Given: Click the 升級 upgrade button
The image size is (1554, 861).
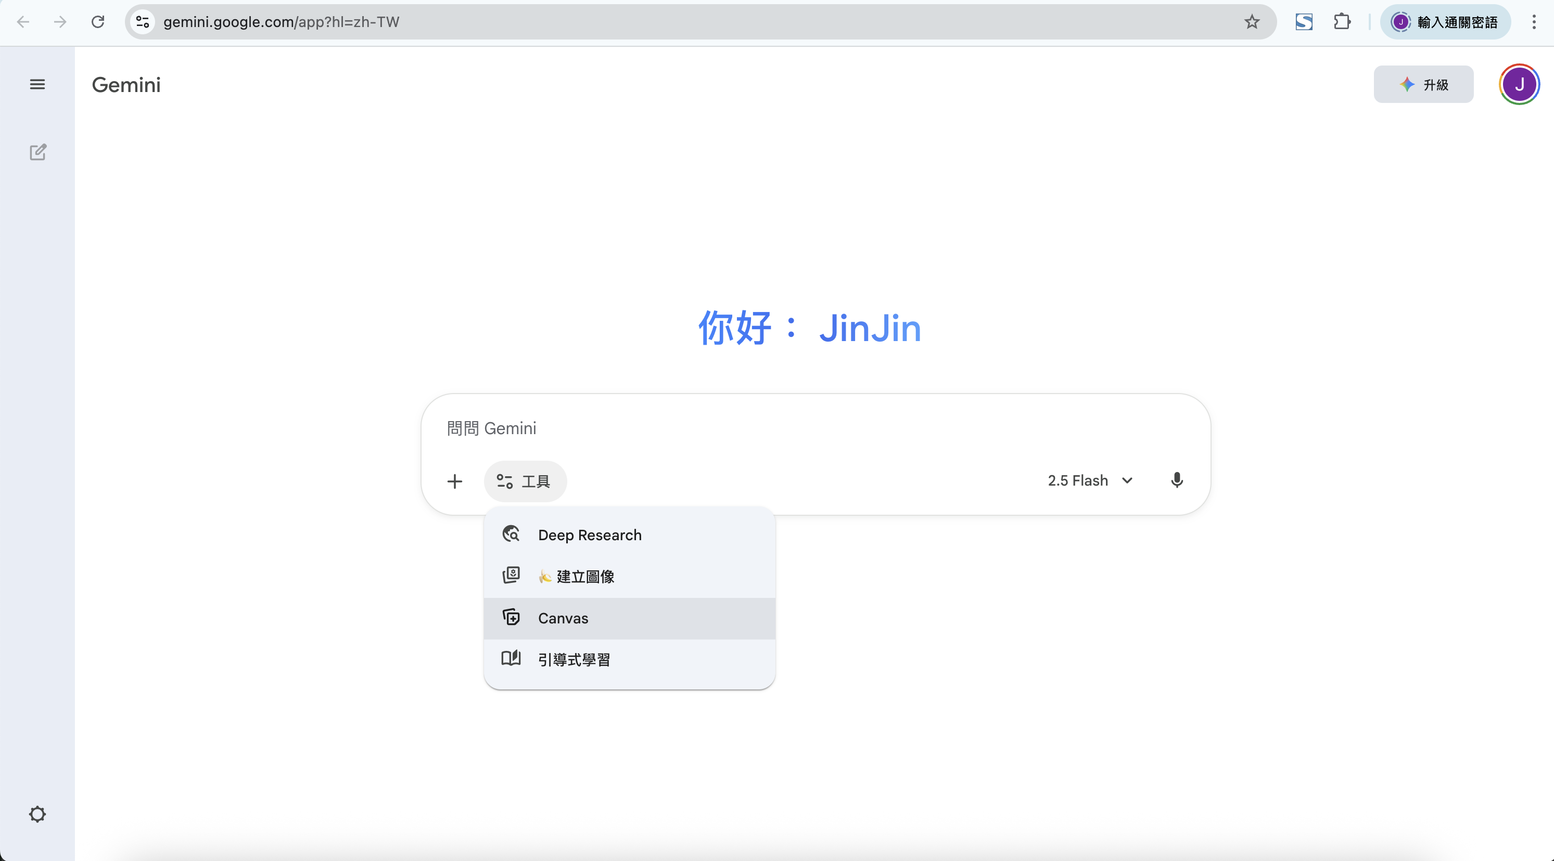Looking at the screenshot, I should click(1423, 84).
